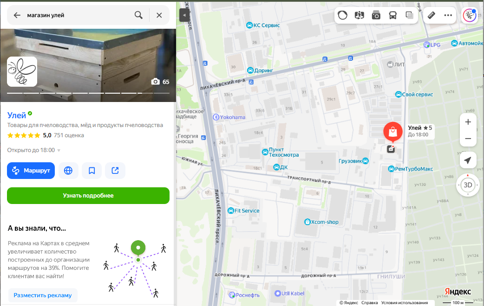Click the small business marker below Улей pin
Image resolution: width=484 pixels, height=306 pixels.
pyautogui.click(x=391, y=149)
